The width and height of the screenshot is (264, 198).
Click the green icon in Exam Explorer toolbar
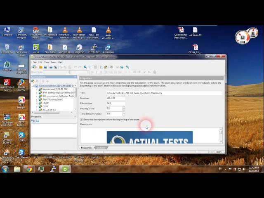33,81
